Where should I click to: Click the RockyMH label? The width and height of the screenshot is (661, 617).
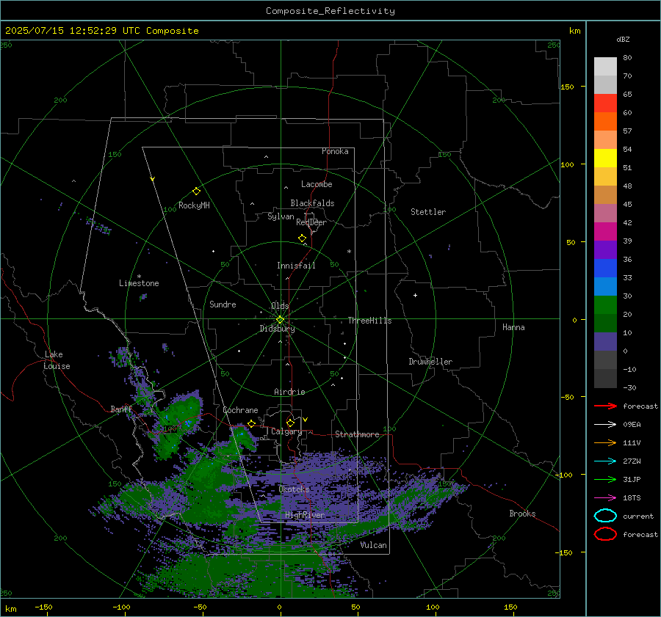click(194, 205)
